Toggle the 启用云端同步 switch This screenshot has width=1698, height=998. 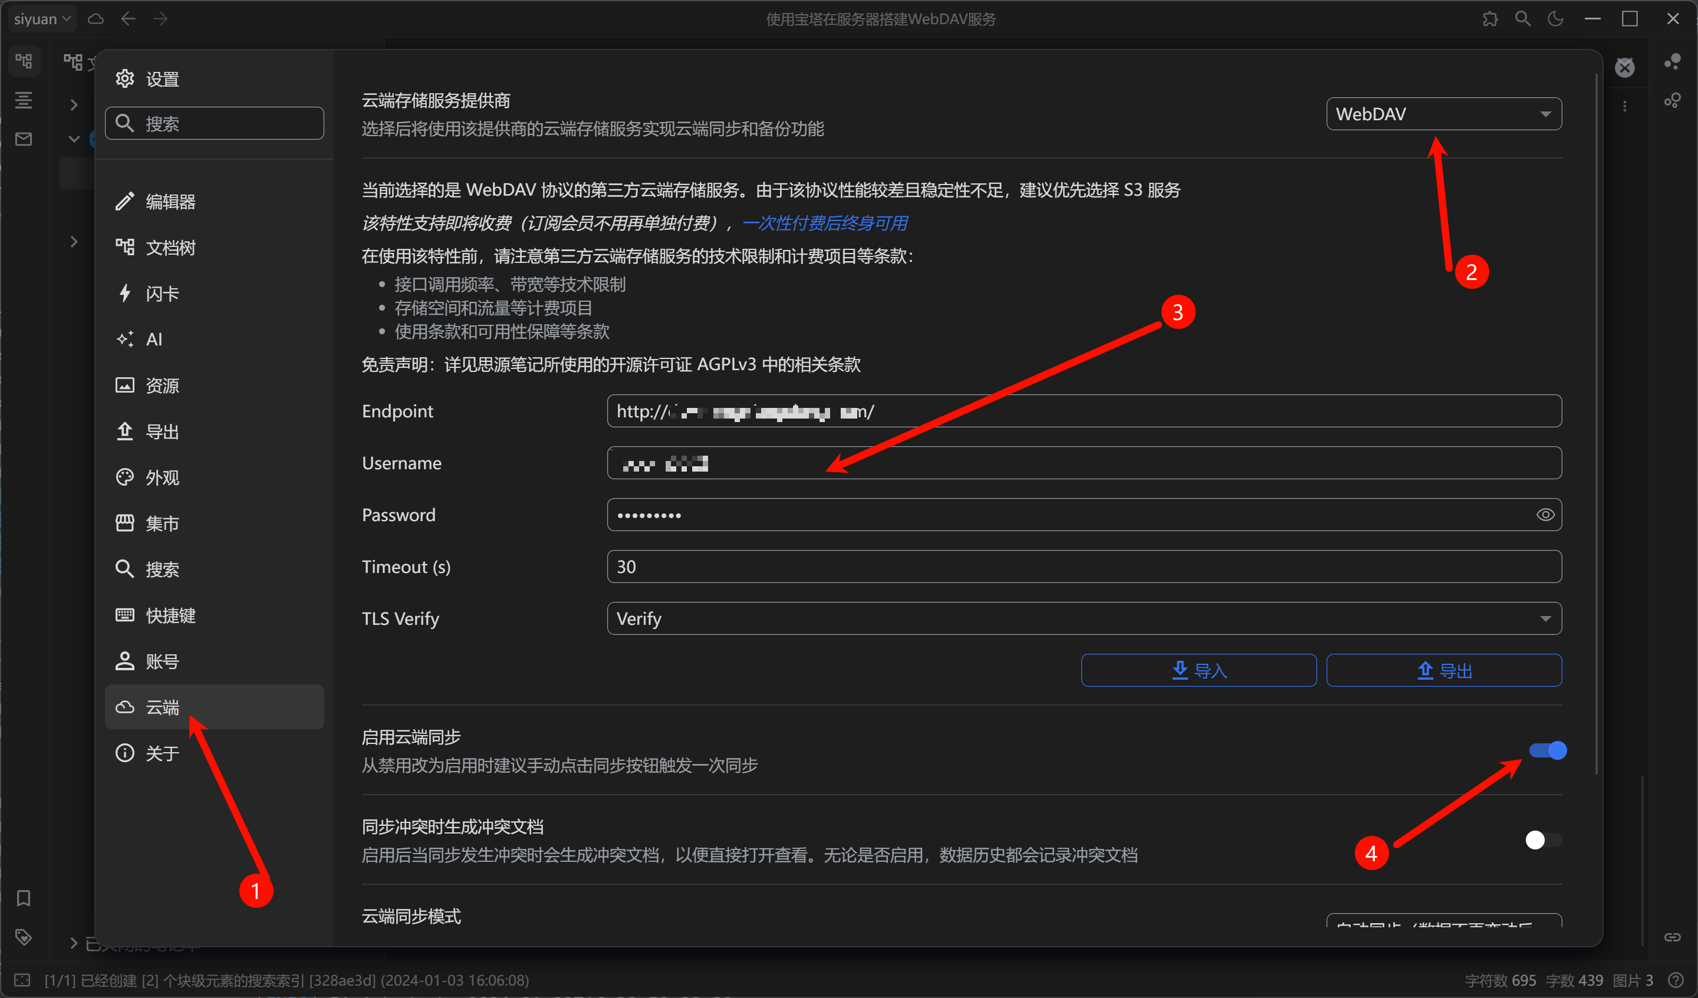(1547, 750)
